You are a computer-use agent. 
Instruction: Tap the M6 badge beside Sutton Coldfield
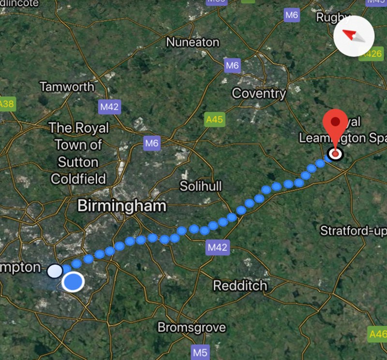[x=152, y=143]
